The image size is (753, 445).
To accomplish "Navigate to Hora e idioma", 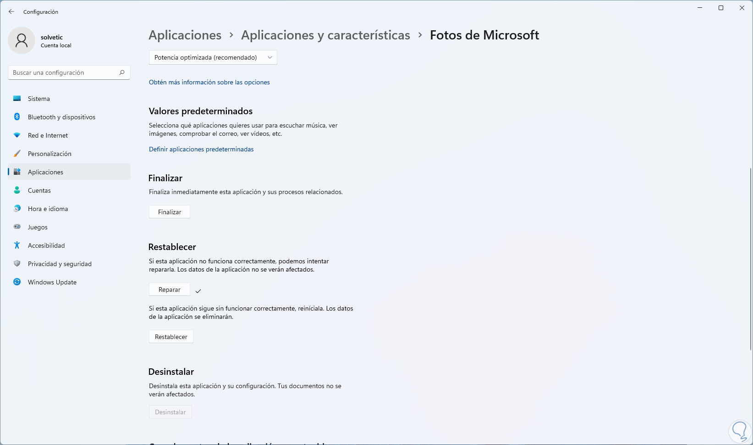I will (69, 209).
